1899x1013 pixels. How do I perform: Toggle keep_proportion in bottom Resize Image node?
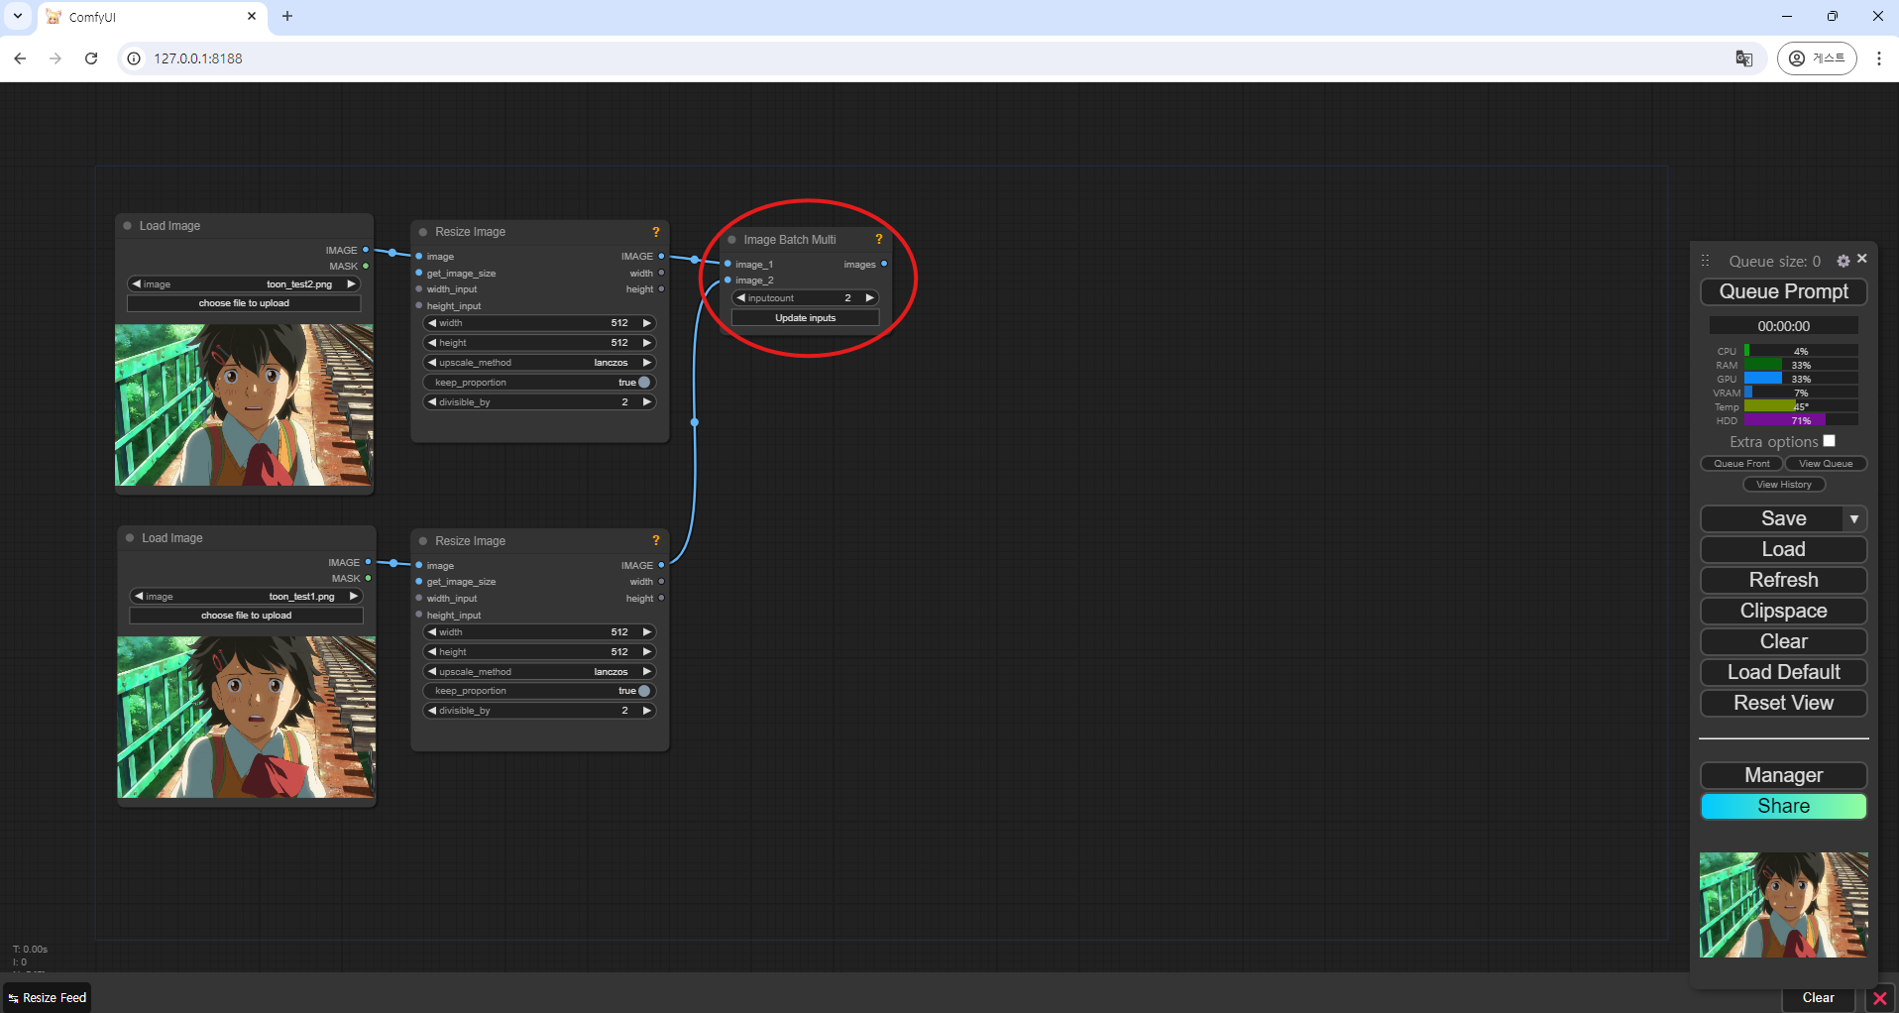click(x=540, y=691)
